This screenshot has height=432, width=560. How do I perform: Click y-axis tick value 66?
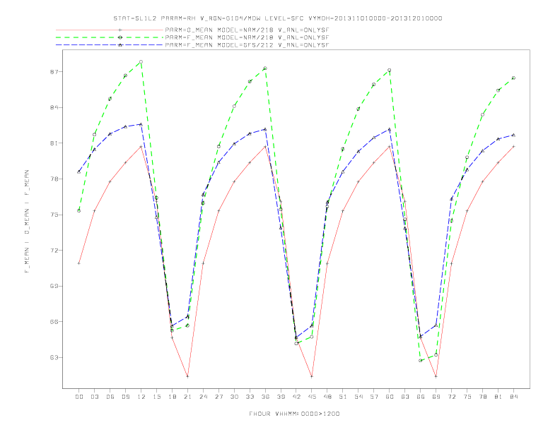point(54,321)
